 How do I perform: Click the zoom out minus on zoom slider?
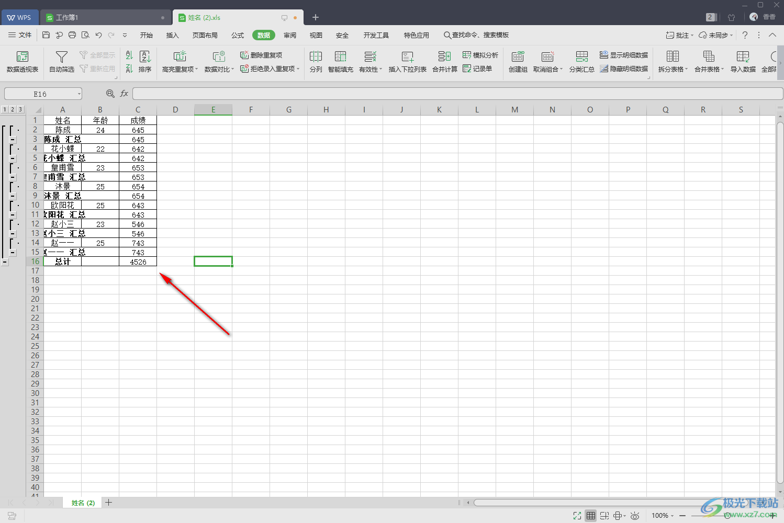[x=682, y=516]
